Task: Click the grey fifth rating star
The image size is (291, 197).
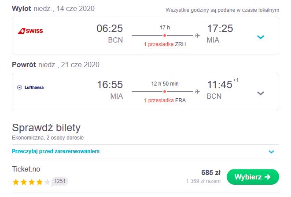Action: (x=47, y=182)
